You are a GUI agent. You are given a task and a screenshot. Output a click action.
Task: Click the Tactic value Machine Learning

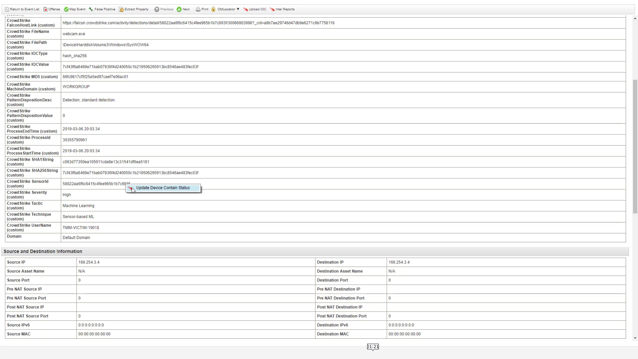tap(78, 206)
